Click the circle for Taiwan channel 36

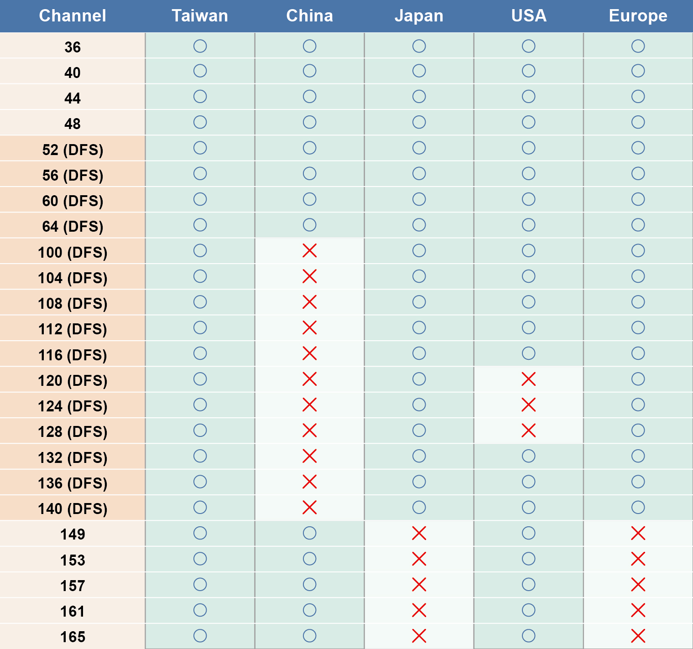tap(200, 46)
